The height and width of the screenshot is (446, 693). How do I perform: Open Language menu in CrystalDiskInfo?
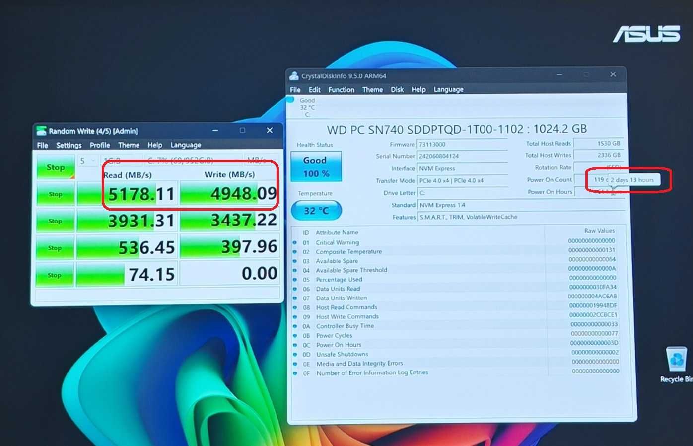[x=448, y=90]
